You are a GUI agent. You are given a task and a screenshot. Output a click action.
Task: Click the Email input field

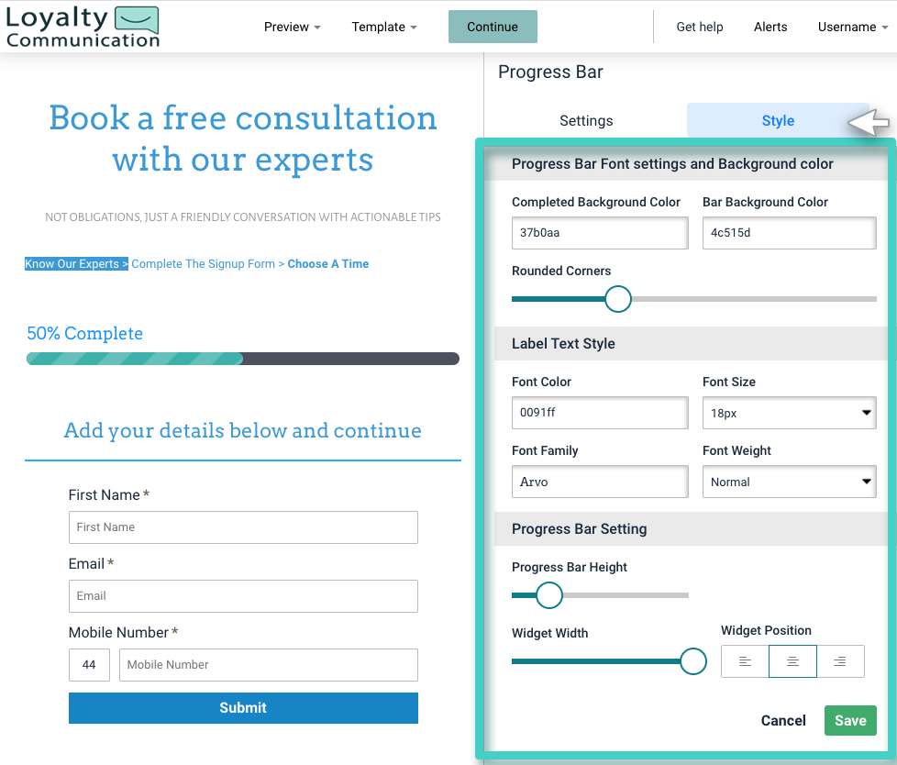243,596
